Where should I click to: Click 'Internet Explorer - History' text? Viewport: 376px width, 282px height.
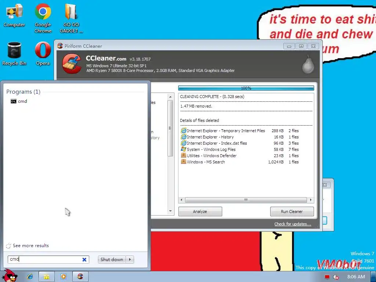click(x=210, y=137)
